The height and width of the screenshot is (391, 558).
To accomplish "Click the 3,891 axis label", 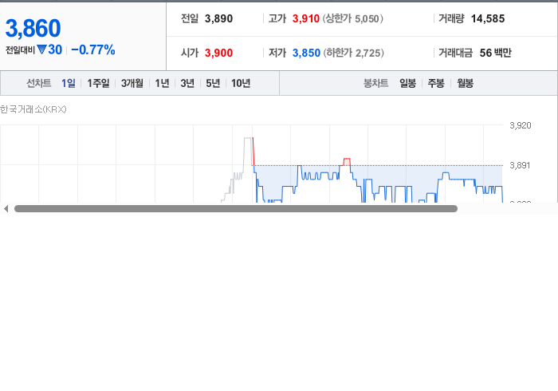I will tap(520, 165).
